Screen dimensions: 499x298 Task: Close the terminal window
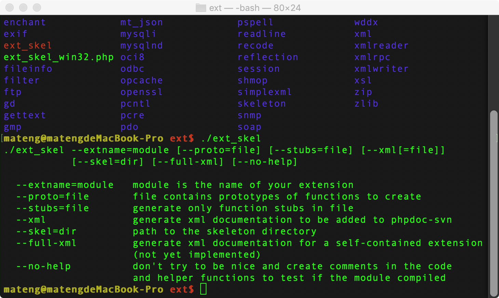10,8
